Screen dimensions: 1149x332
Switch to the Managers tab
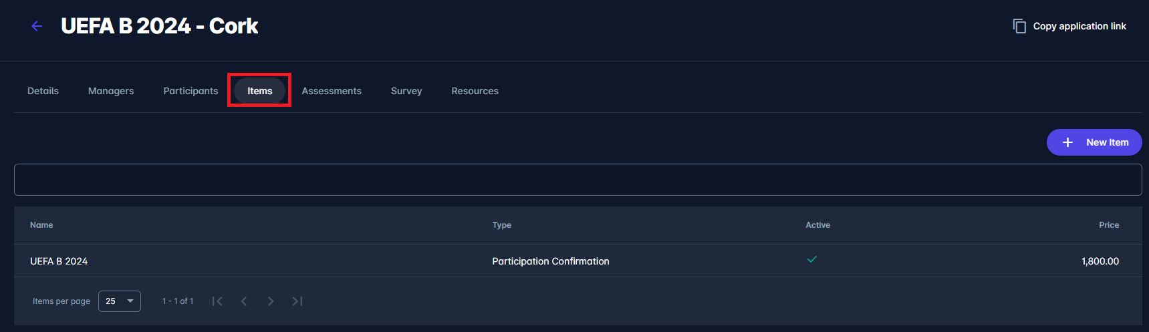pyautogui.click(x=111, y=91)
